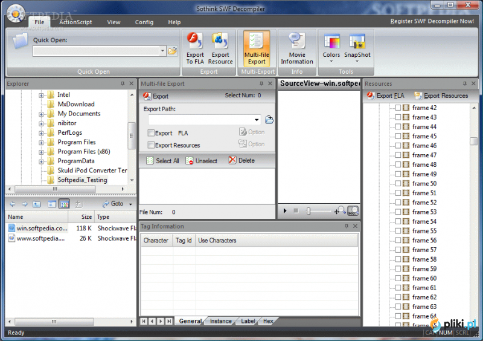Expand the ProgramData folder

point(41,161)
